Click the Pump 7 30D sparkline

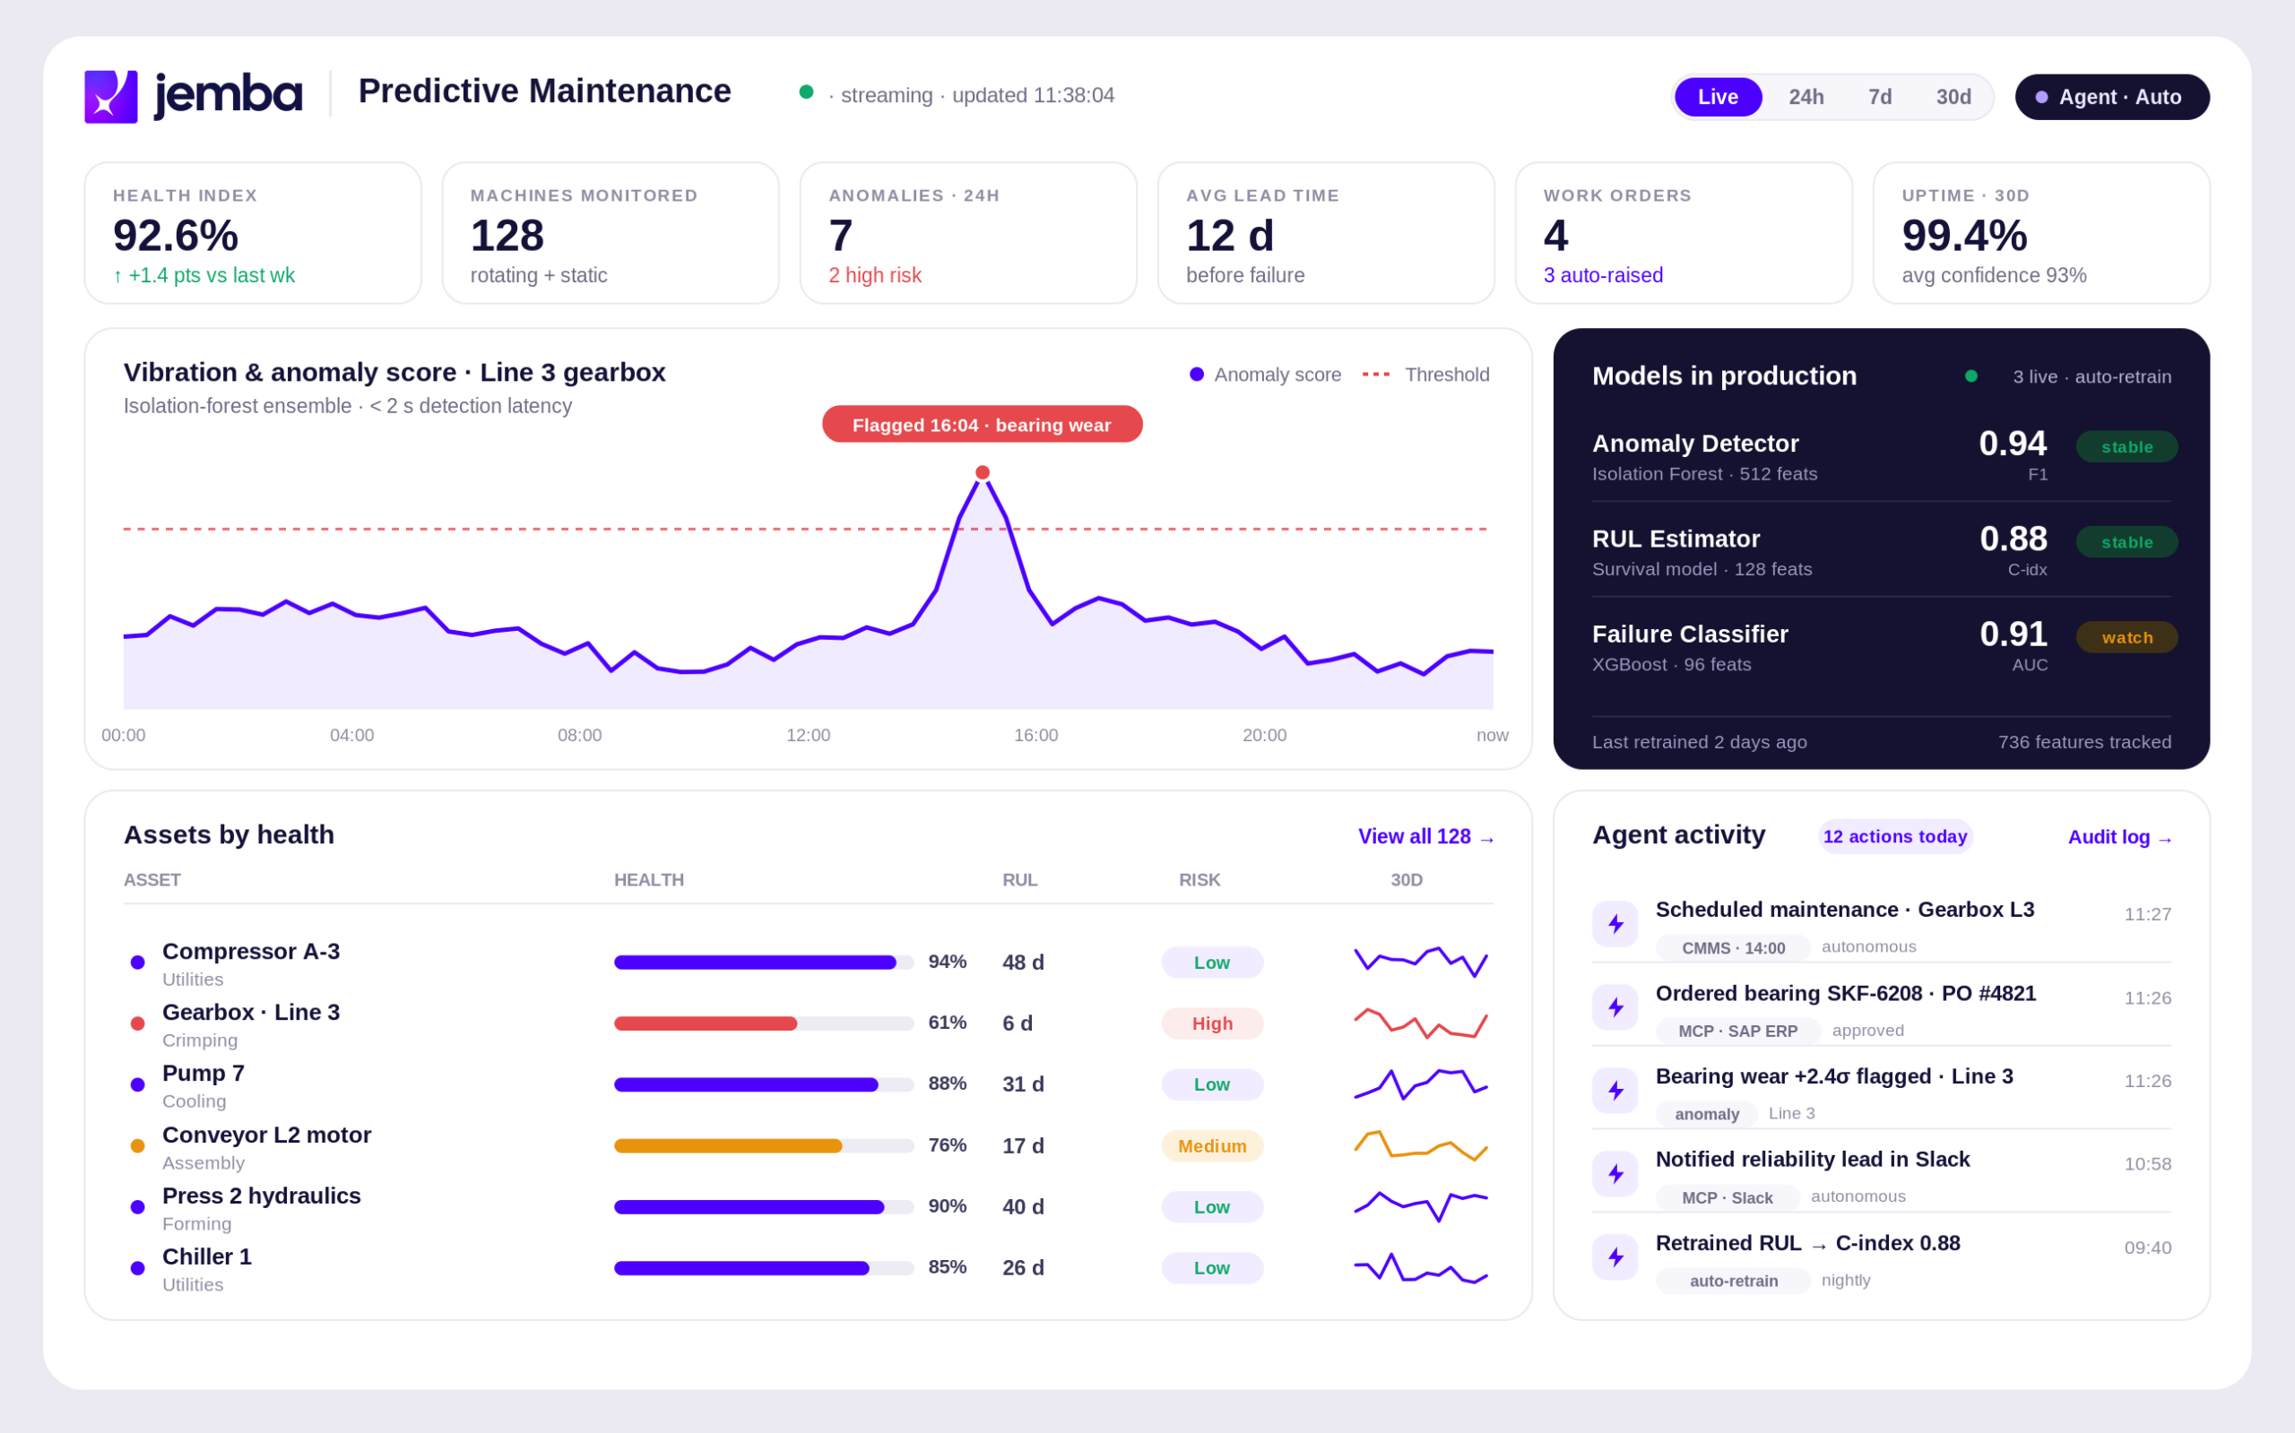1421,1084
